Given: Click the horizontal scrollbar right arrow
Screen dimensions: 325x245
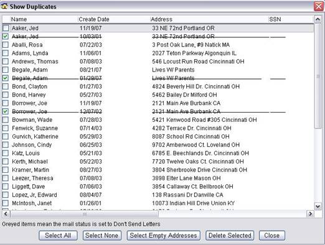Looking at the screenshot, I should tap(310, 213).
